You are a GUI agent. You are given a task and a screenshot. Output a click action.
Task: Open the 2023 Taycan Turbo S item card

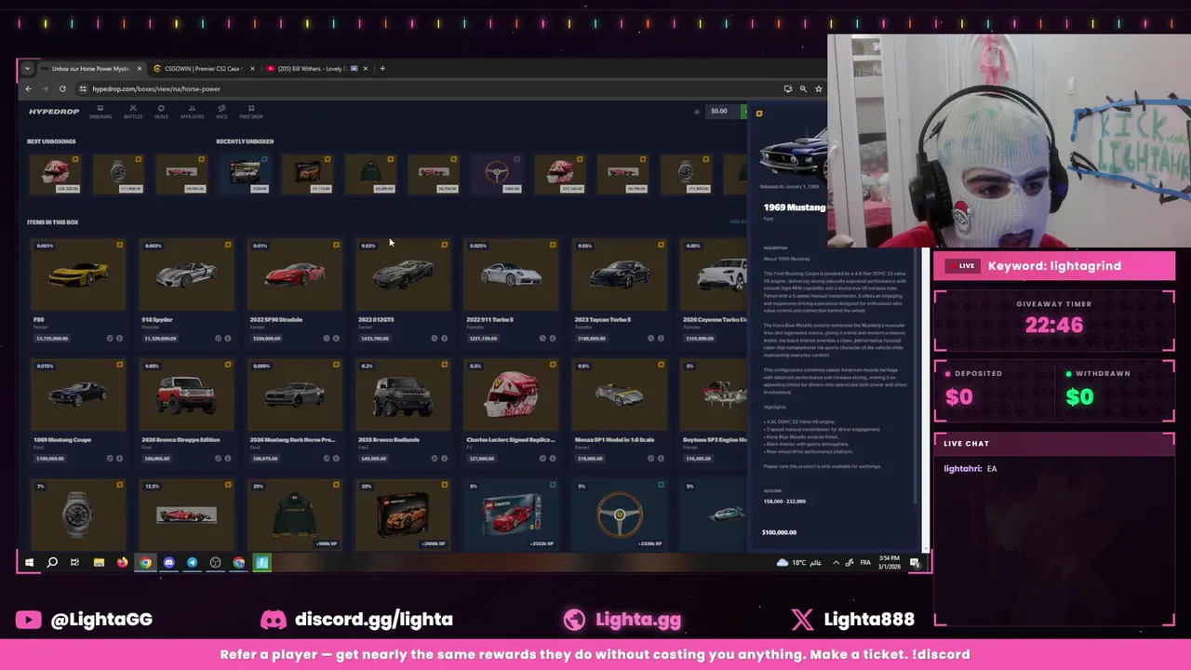tap(620, 291)
